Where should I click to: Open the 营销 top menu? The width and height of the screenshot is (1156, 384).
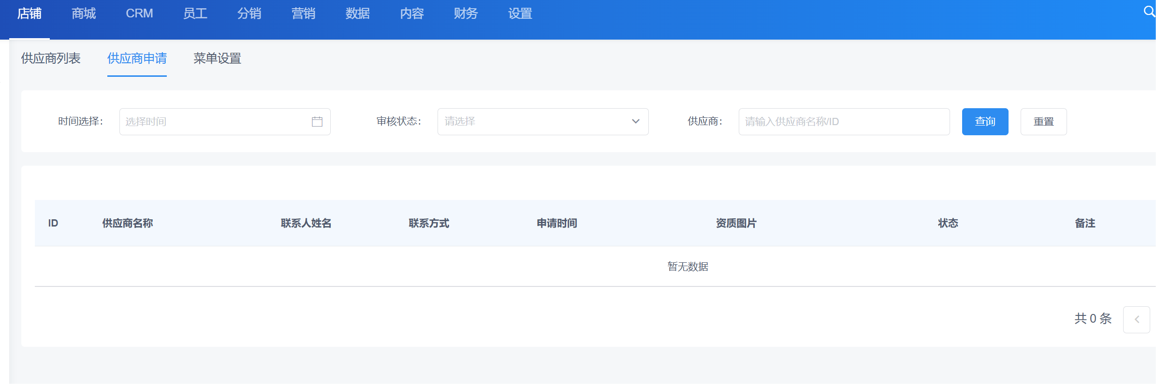(304, 14)
